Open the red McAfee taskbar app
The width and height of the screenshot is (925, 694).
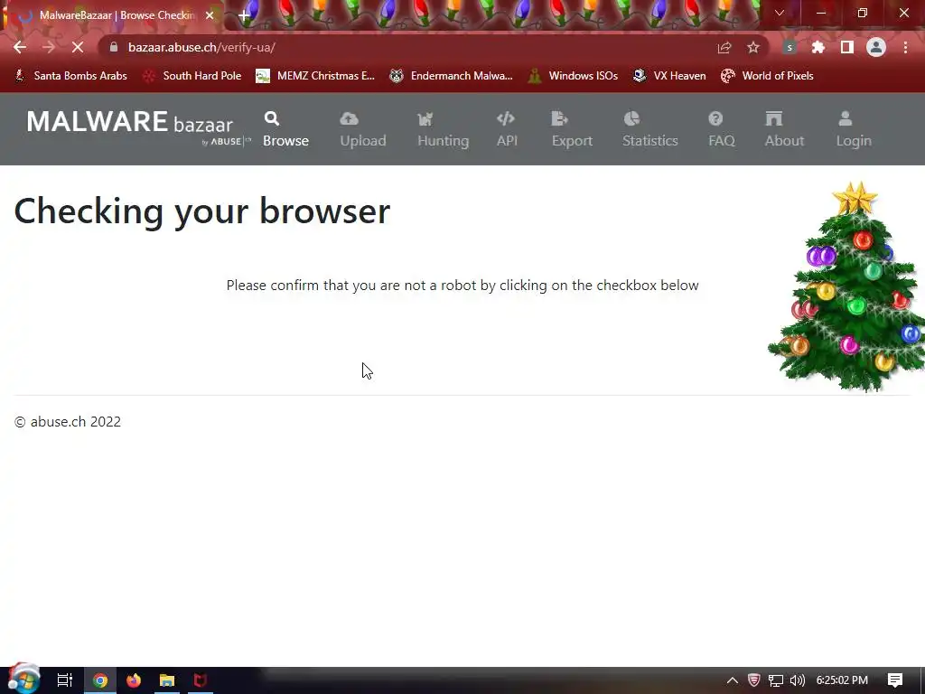(201, 680)
